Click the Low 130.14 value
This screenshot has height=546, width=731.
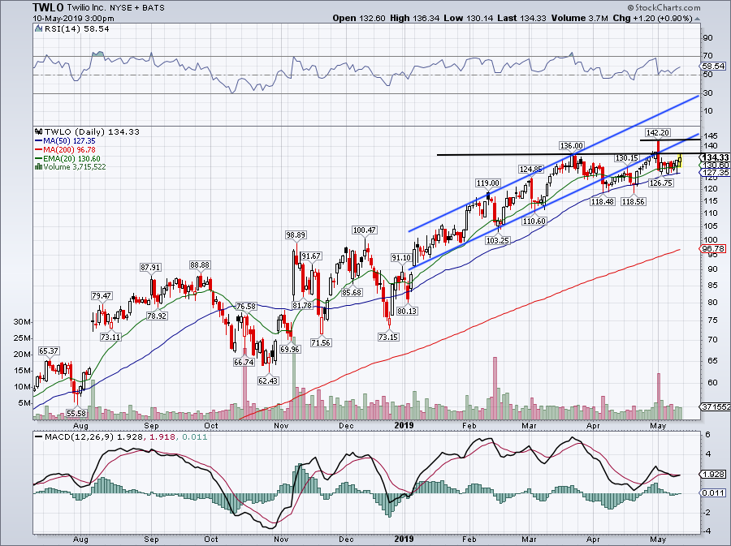[x=469, y=18]
